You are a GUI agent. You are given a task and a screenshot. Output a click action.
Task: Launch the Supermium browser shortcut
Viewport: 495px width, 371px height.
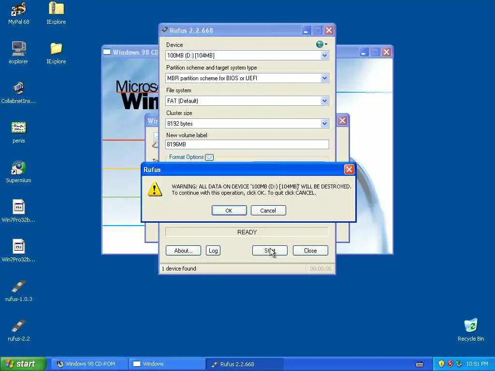(19, 168)
